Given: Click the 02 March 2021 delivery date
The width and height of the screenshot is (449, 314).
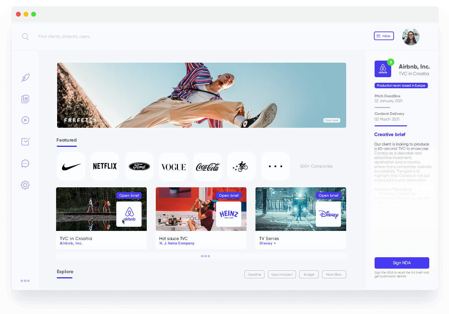Looking at the screenshot, I should [387, 119].
